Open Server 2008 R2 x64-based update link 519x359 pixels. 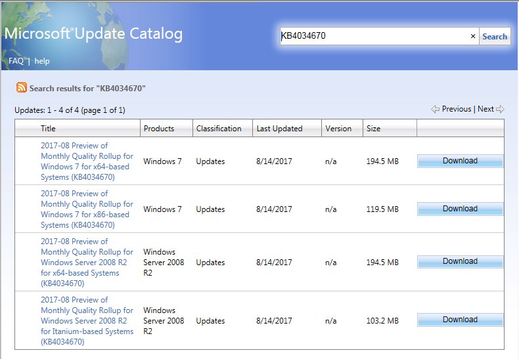87,262
